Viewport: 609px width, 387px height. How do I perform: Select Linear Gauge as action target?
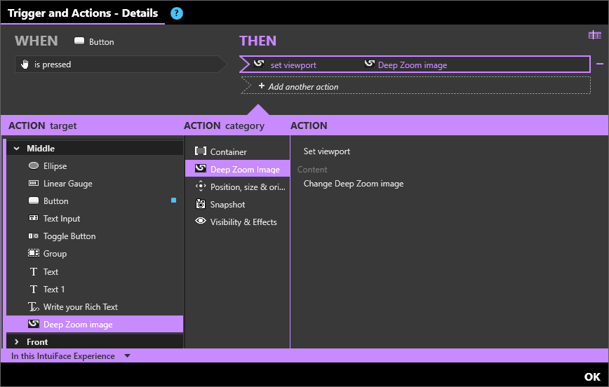click(95, 183)
